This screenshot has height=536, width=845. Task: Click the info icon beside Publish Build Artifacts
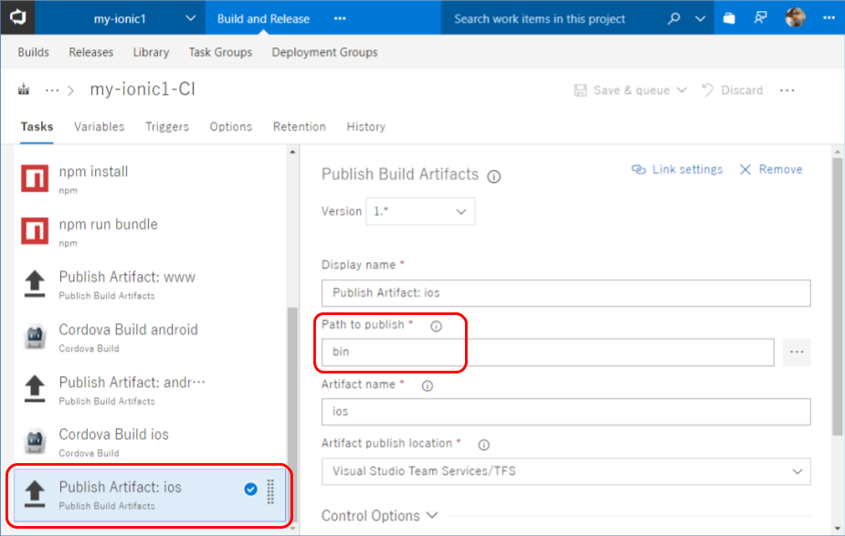coord(493,176)
